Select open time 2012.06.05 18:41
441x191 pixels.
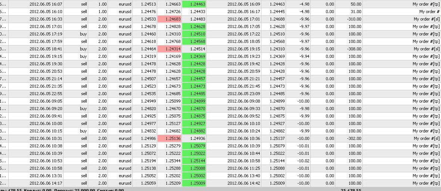point(46,49)
